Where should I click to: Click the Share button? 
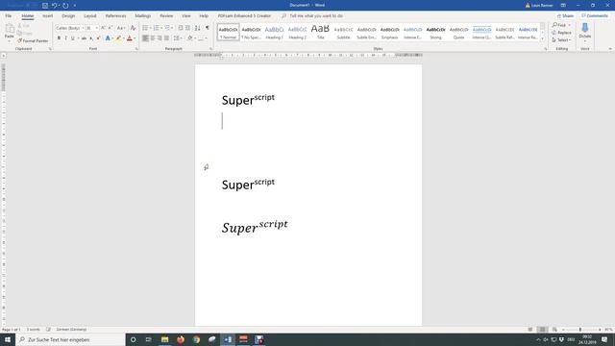pos(566,16)
